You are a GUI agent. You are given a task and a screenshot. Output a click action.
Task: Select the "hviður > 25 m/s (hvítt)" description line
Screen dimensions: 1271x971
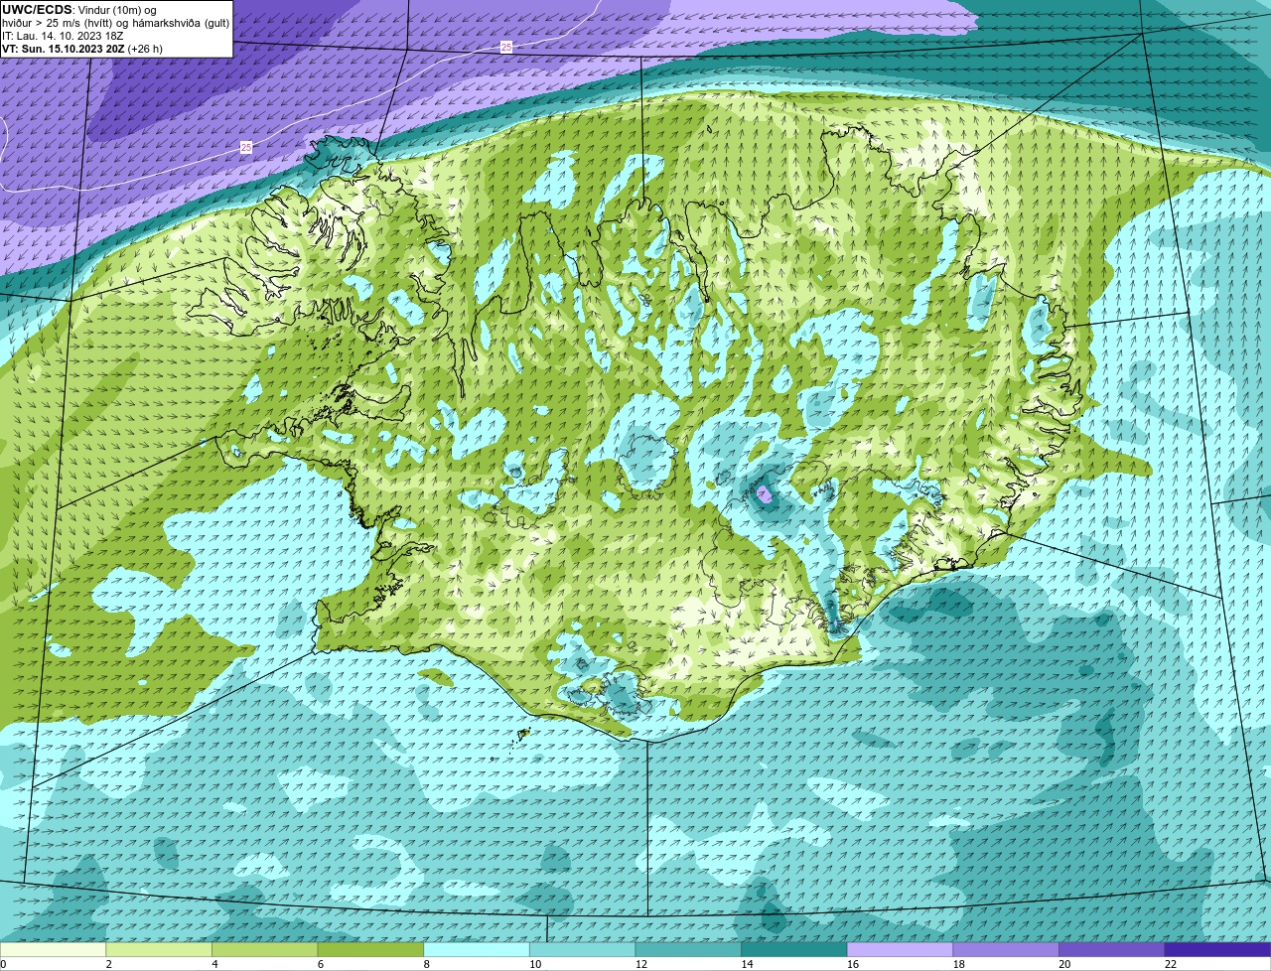click(115, 23)
